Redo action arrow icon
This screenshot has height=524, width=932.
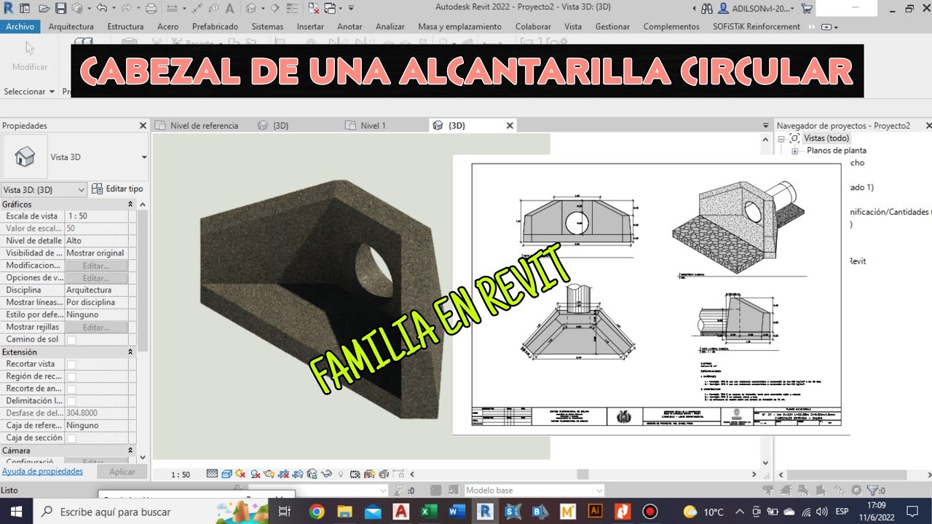(125, 8)
